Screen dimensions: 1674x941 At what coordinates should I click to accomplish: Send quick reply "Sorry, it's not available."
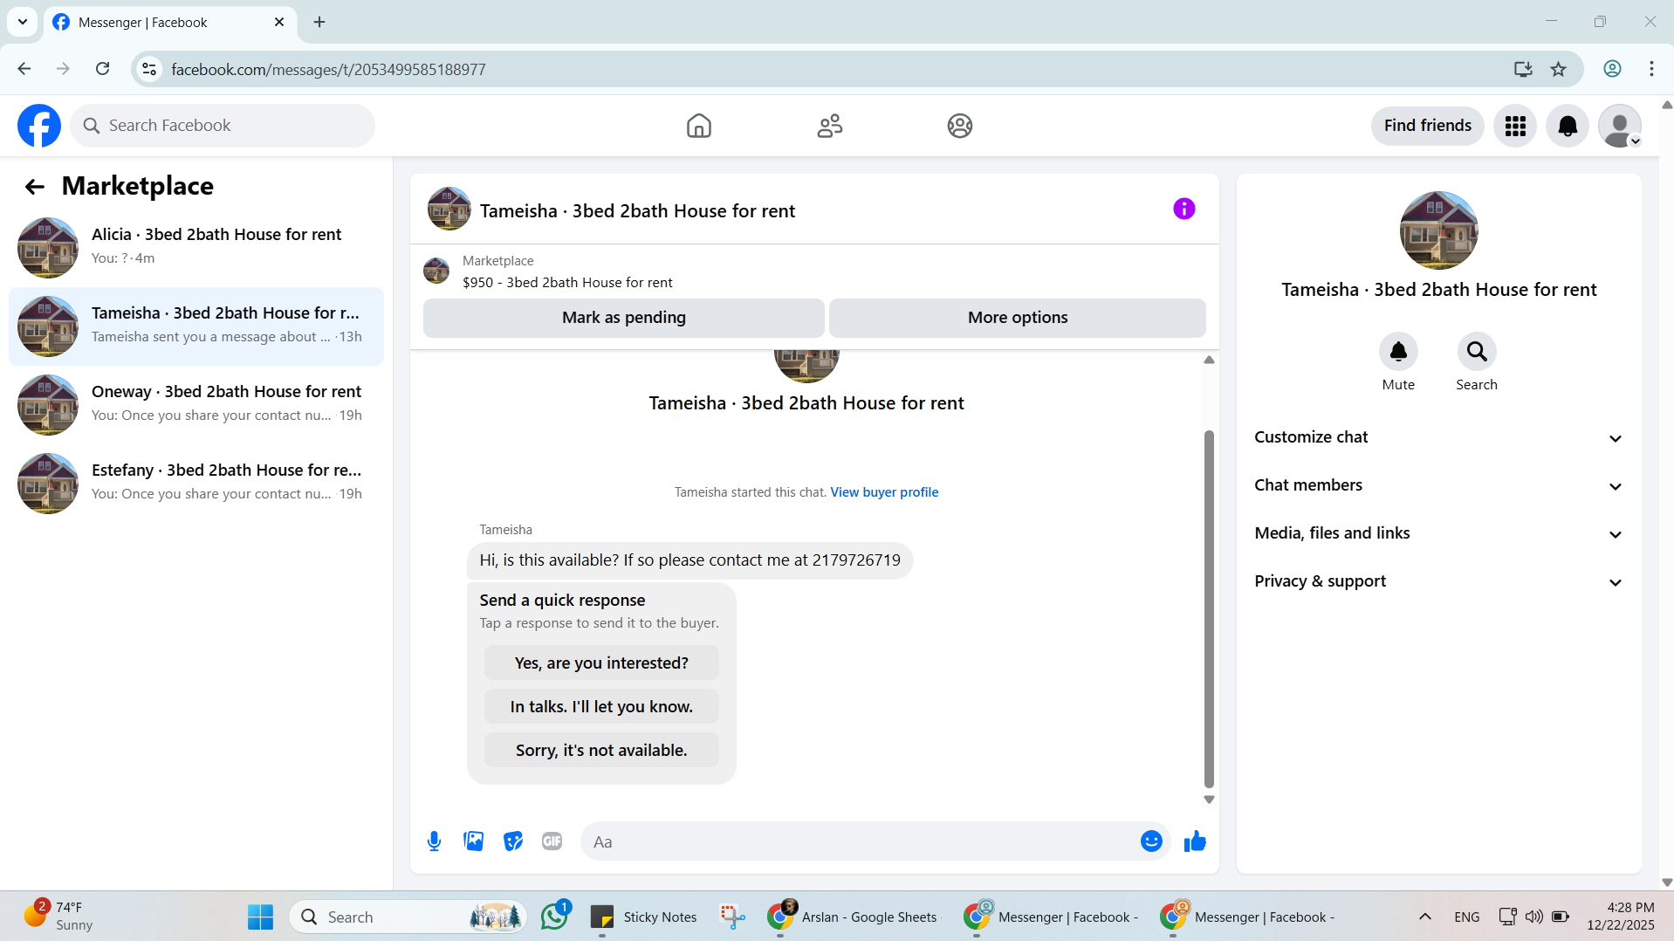[x=601, y=750]
